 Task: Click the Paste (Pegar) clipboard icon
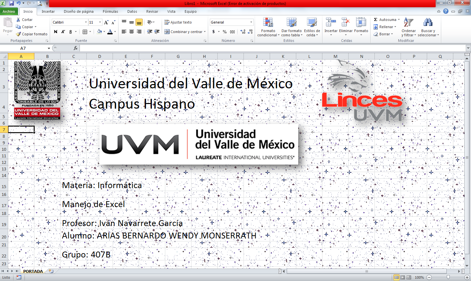(8, 23)
